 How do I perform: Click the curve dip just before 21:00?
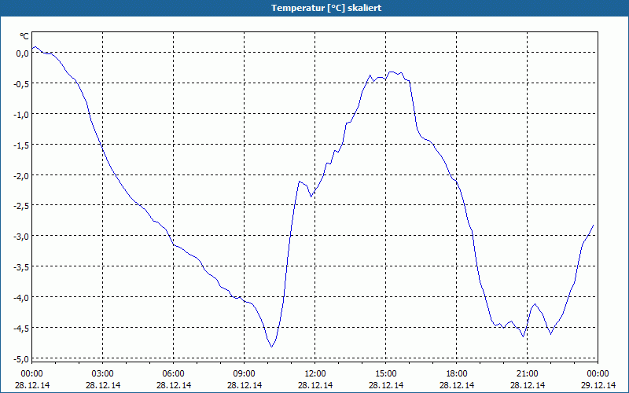tap(523, 336)
